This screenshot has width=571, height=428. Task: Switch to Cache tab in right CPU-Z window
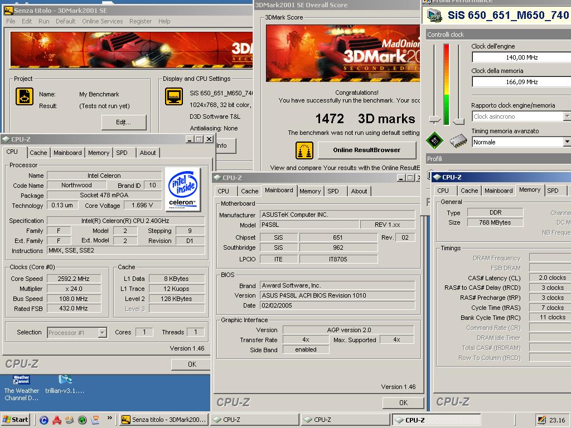(x=469, y=191)
